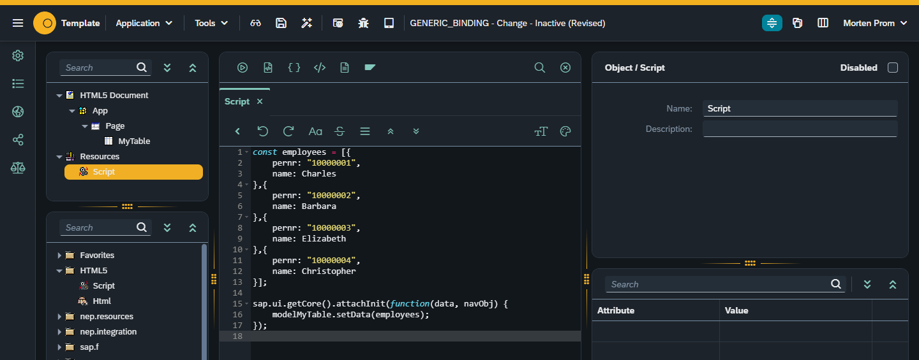This screenshot has height=360, width=919.
Task: Click the document icon in editor toolbar
Action: [x=345, y=68]
